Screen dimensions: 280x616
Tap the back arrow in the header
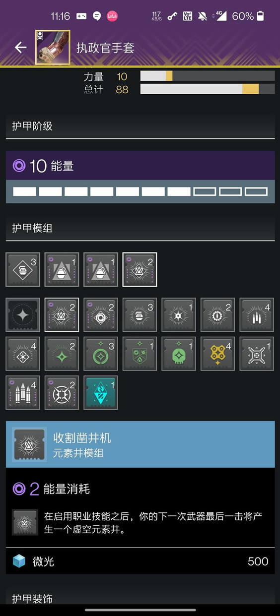click(x=20, y=48)
